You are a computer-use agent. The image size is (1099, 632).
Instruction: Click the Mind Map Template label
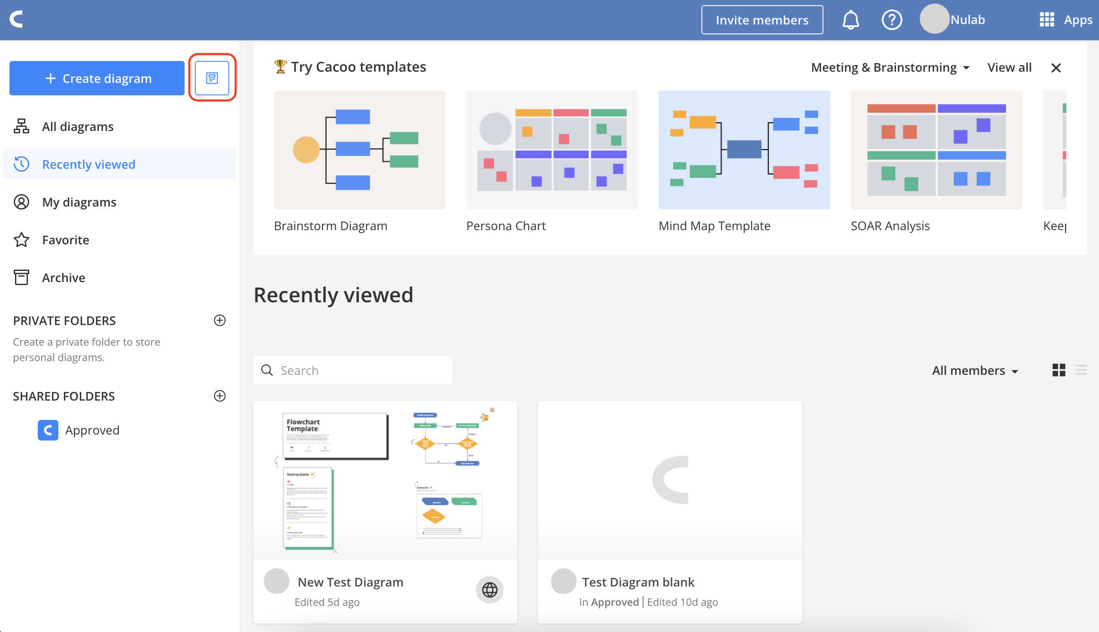tap(714, 226)
